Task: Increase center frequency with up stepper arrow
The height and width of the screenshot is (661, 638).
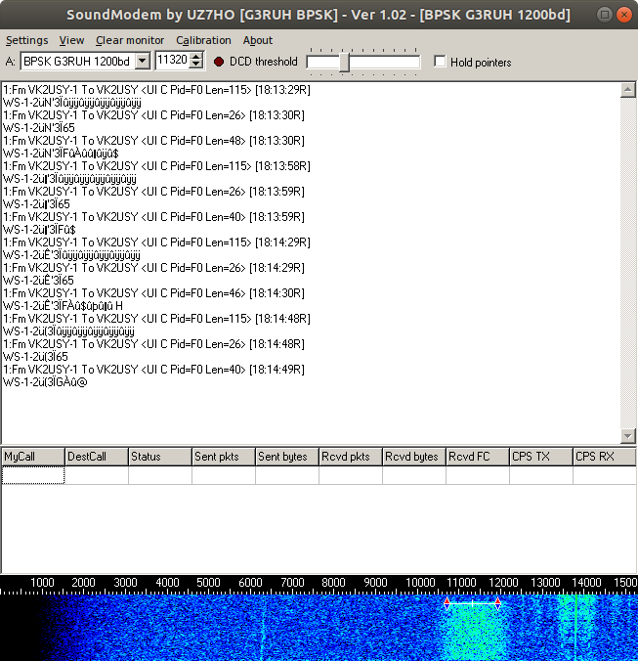Action: coord(195,57)
